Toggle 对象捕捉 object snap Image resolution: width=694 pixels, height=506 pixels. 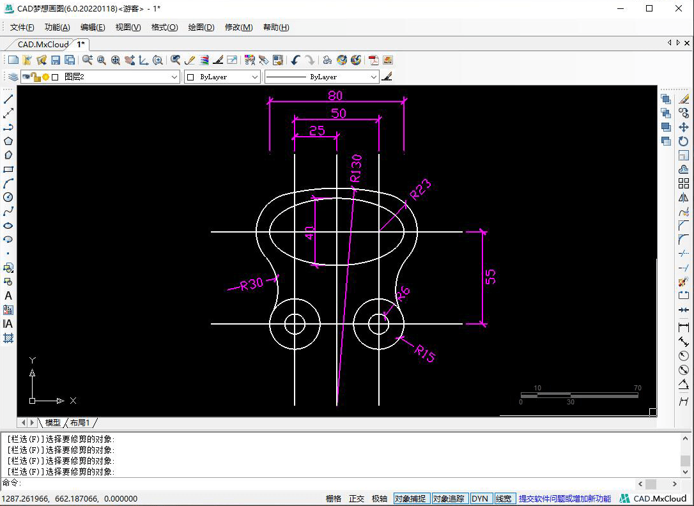410,499
